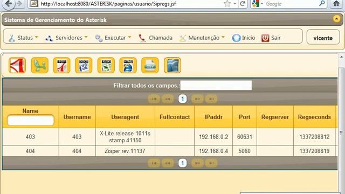Export the table as PDF
Image resolution: width=345 pixels, height=194 pixels.
(61, 65)
